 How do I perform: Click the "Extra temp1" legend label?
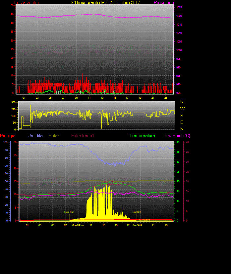[83, 136]
